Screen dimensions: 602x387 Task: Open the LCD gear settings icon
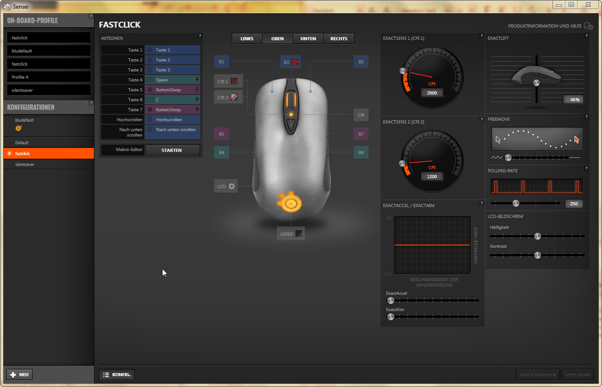232,186
